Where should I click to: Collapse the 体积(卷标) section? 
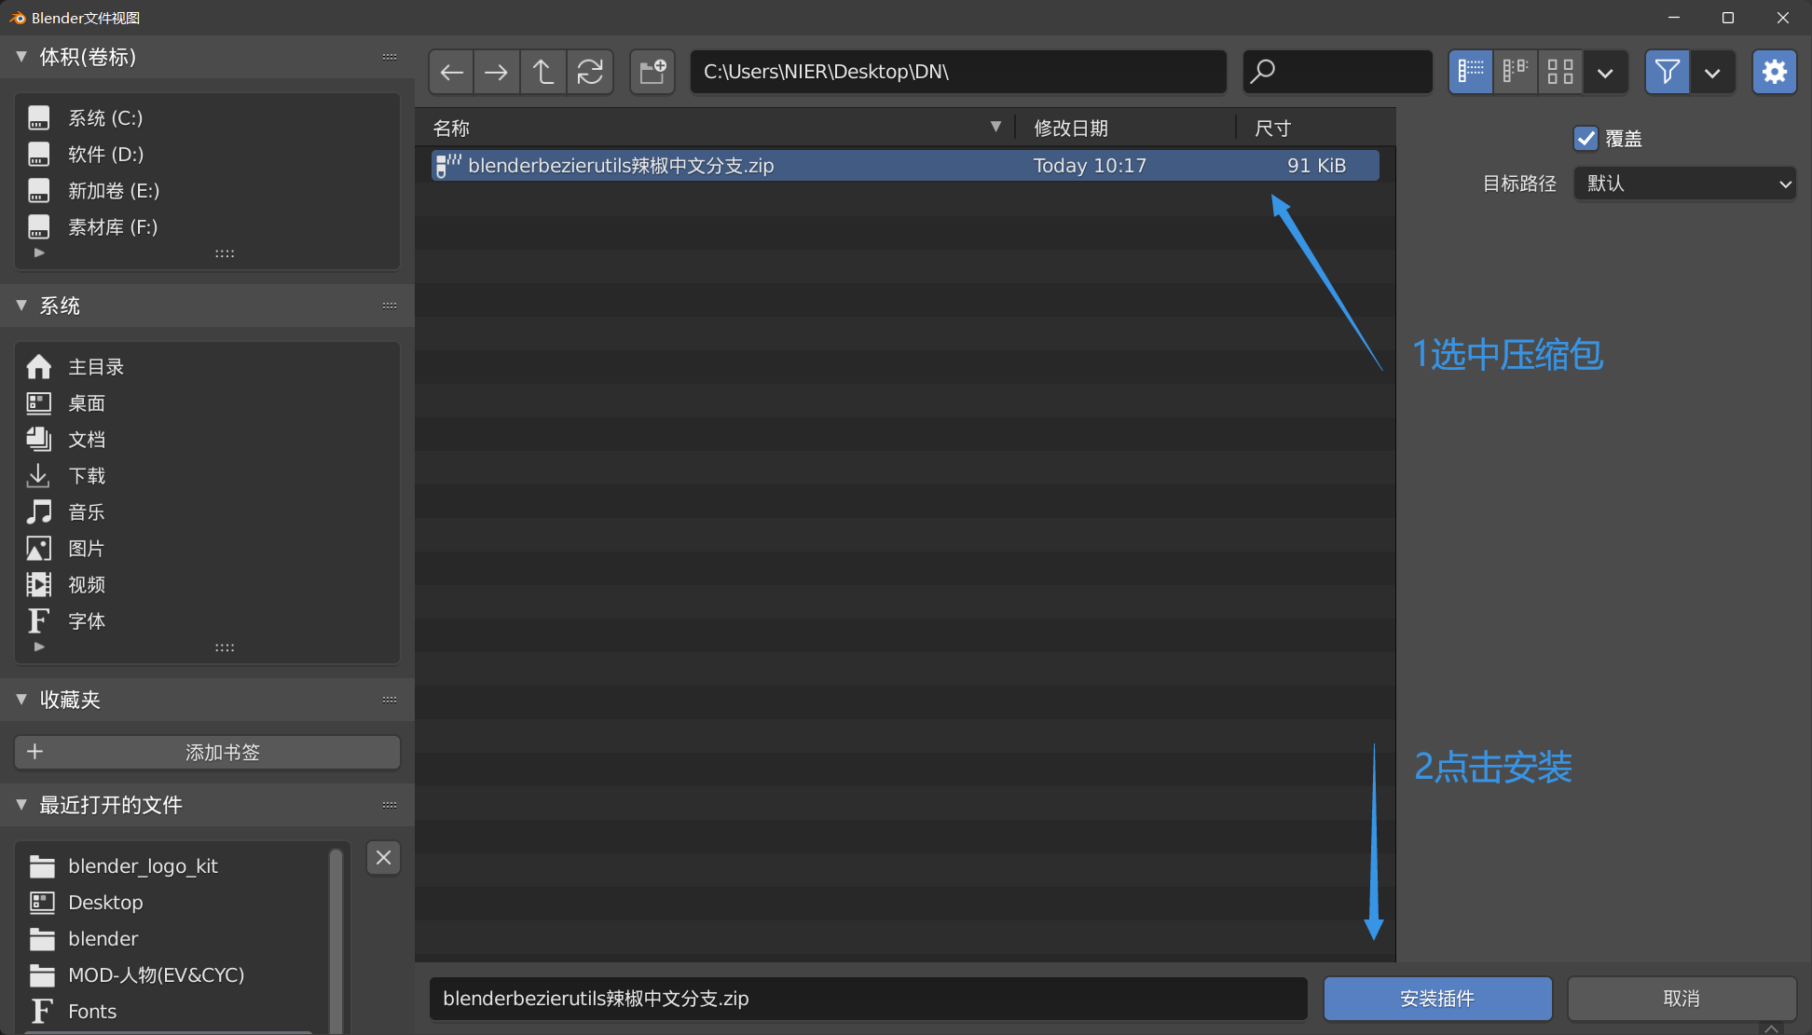point(21,57)
